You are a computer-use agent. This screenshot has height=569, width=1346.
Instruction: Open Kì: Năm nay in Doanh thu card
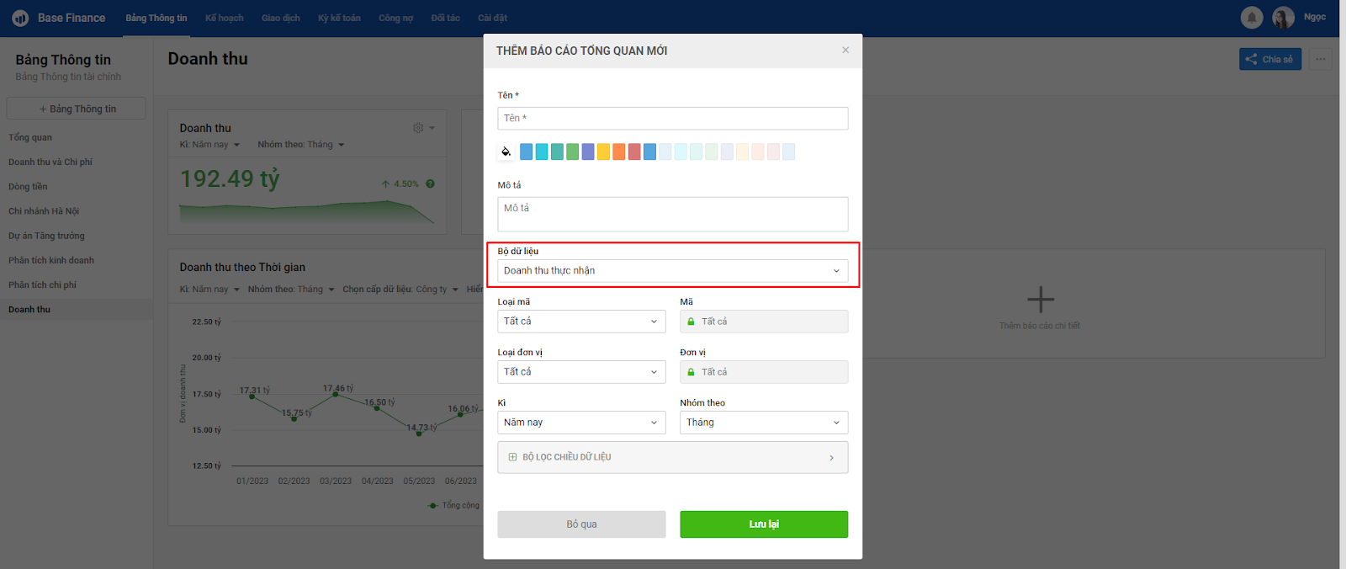pos(209,145)
